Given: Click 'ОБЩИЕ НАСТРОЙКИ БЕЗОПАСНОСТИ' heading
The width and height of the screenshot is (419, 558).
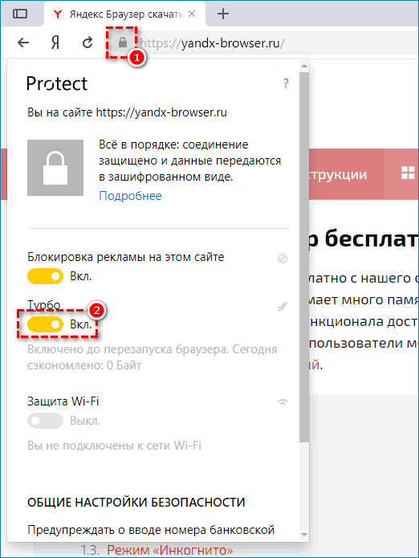Looking at the screenshot, I should 136,503.
